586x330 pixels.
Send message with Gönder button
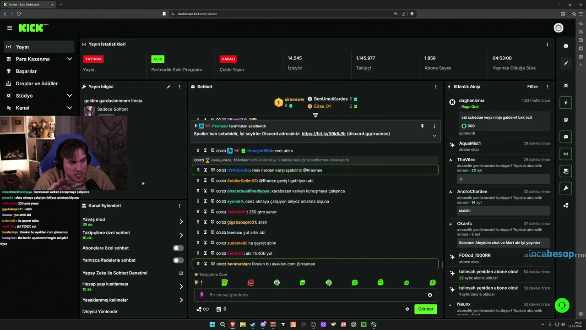click(x=426, y=309)
